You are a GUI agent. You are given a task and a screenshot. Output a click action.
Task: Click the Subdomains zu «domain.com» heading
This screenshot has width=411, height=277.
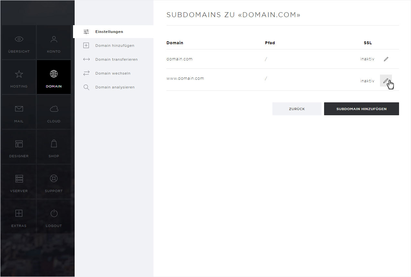tap(233, 15)
